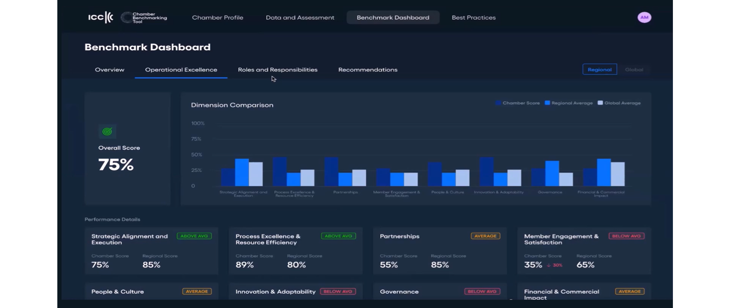This screenshot has height=308, width=731.
Task: Open the AM user avatar
Action: click(644, 17)
